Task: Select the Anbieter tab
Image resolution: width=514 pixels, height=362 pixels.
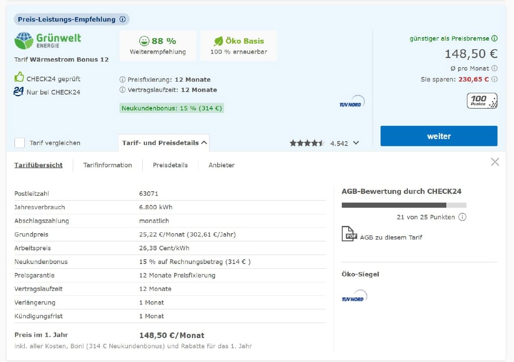Action: coord(221,165)
